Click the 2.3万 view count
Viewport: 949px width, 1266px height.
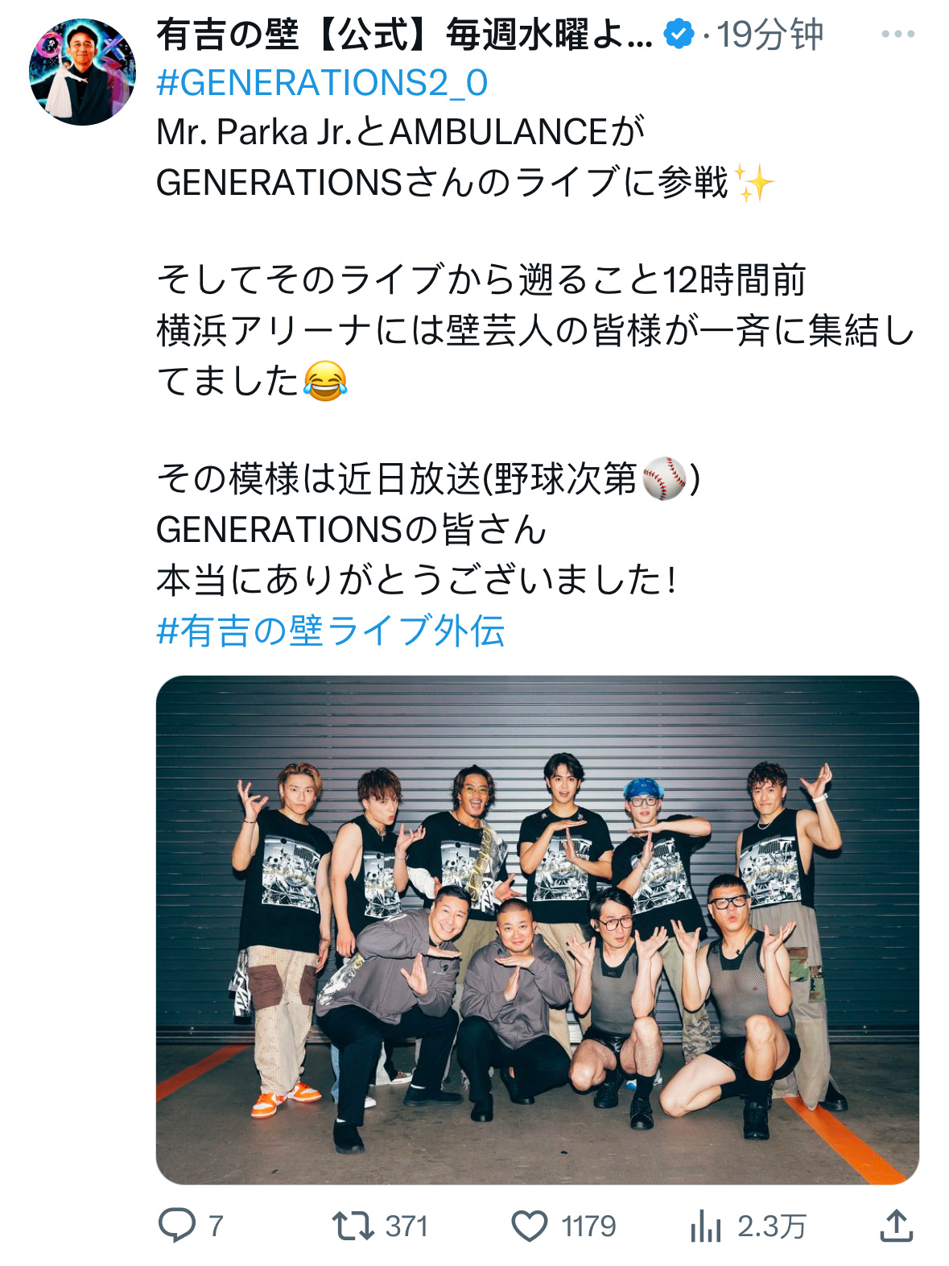[771, 1227]
